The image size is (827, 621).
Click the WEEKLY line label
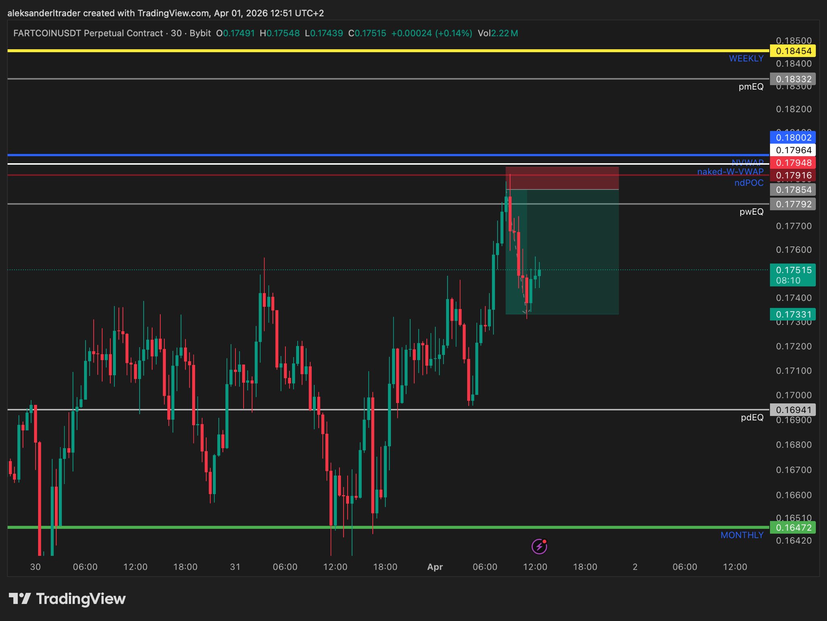coord(746,59)
